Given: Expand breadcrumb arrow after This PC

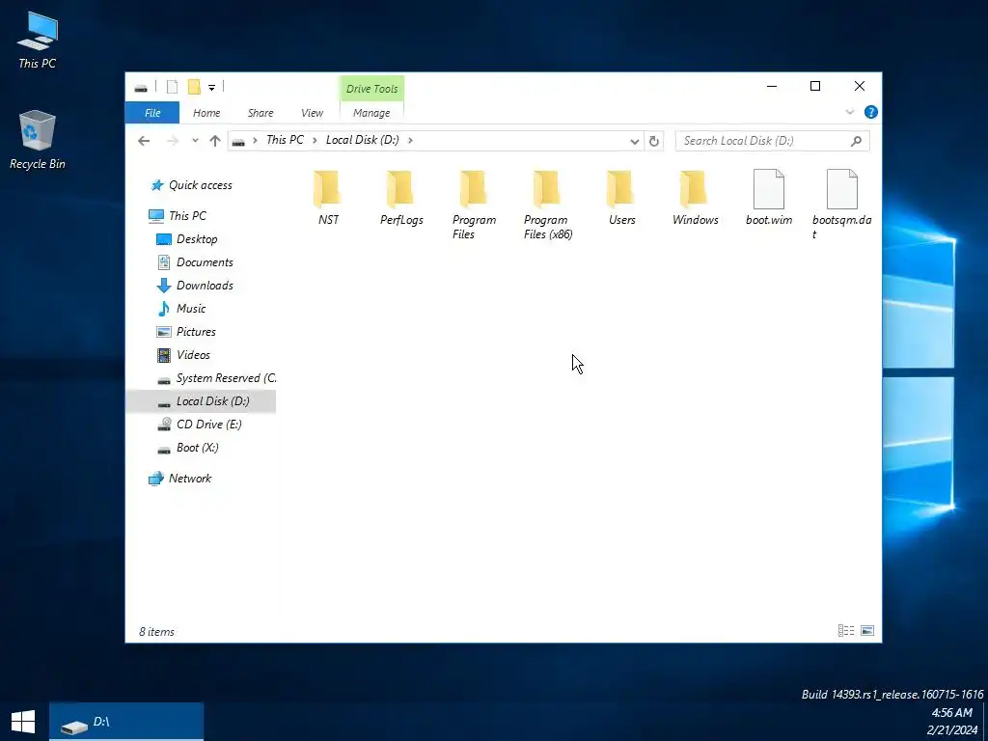Looking at the screenshot, I should pos(315,141).
